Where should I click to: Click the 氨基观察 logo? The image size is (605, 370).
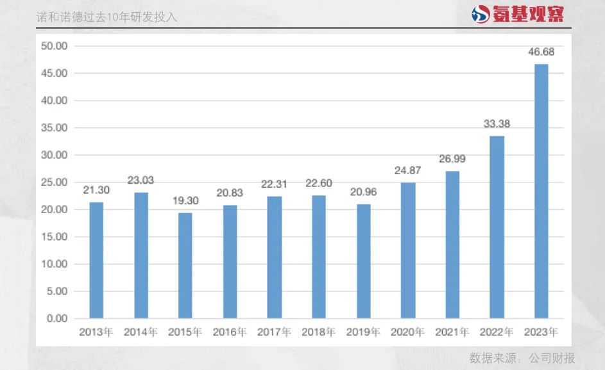[517, 14]
